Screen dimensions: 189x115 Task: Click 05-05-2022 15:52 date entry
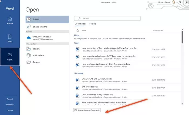click(158, 96)
